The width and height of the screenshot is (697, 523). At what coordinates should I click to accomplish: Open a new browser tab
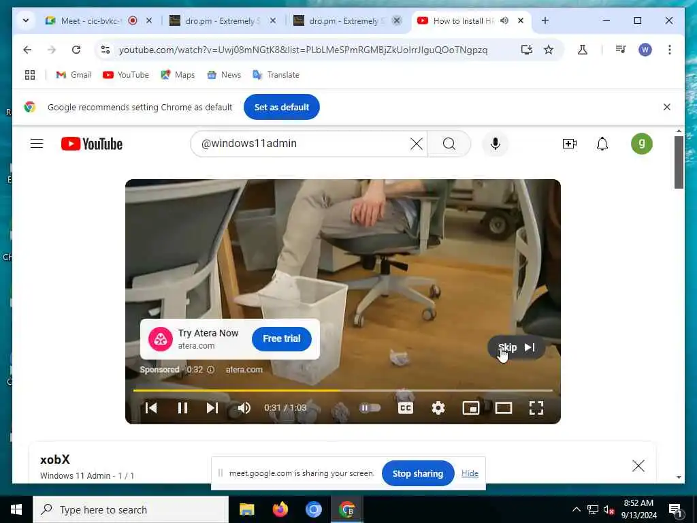point(545,20)
